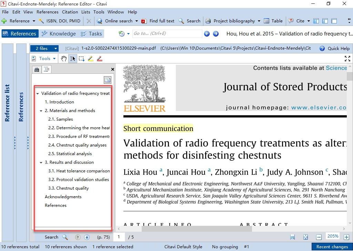Viewport: 353px width, 251px height.
Task: Navigate forward with the blue right arrow
Action: pos(216,33)
